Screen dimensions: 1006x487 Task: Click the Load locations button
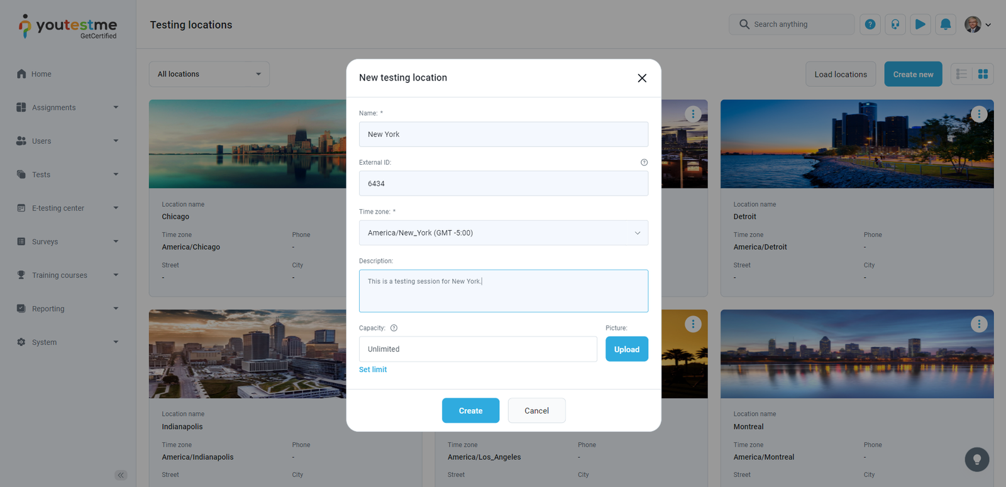pyautogui.click(x=841, y=74)
